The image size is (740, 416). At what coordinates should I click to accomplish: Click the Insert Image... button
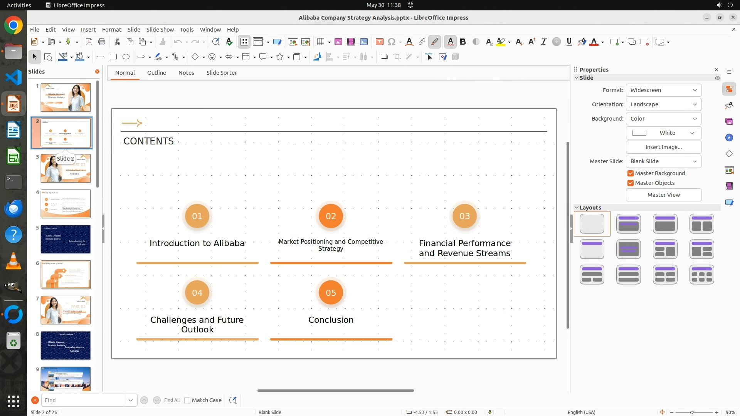[663, 147]
